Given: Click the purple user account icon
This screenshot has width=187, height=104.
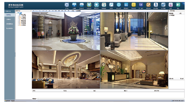Looking at the screenshot, I should [171, 5].
